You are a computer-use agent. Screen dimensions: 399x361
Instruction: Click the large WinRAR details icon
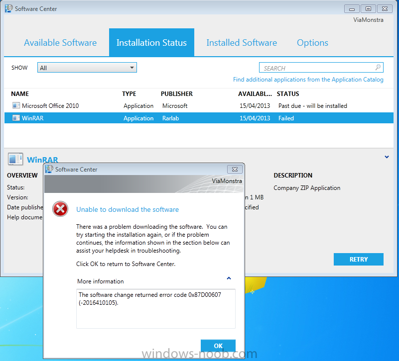click(x=15, y=159)
